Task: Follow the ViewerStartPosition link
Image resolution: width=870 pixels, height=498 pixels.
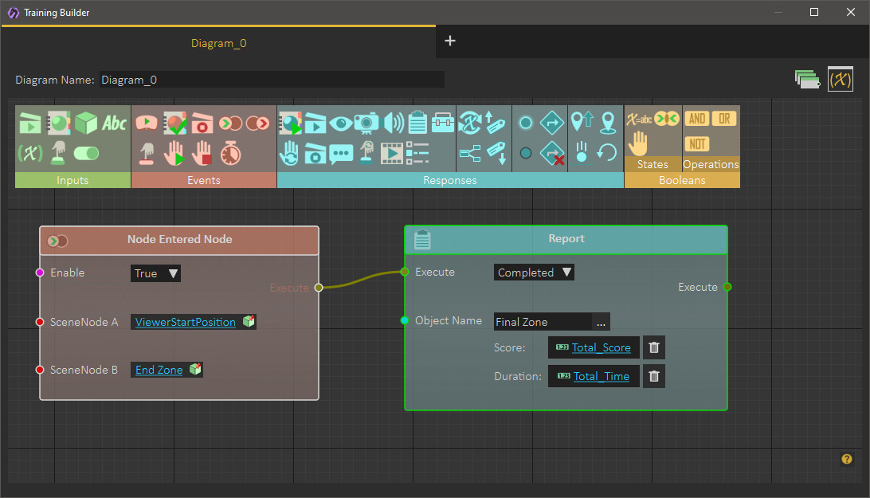Action: [x=186, y=322]
